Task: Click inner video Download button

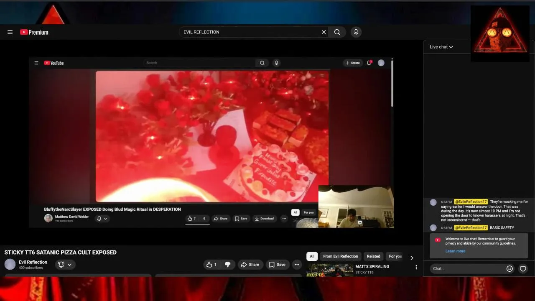Action: point(264,218)
